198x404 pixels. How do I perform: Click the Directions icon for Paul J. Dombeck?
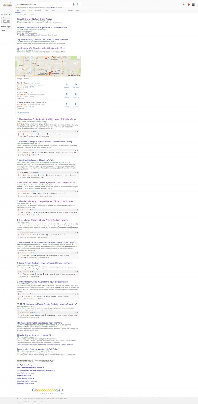tap(76, 104)
